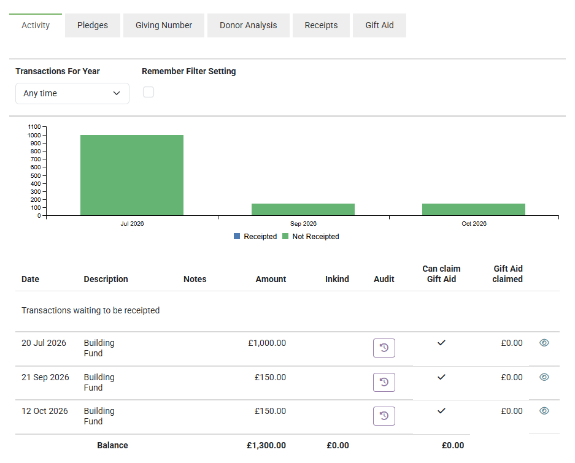Switch to the Pledges tab
Viewport: 575px width, 463px height.
pos(93,25)
